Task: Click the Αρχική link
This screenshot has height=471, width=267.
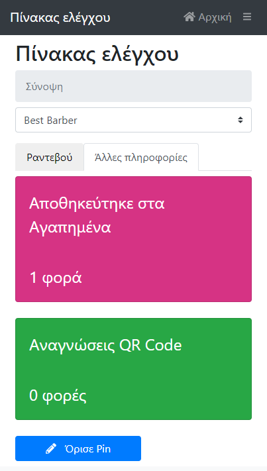Action: [215, 17]
